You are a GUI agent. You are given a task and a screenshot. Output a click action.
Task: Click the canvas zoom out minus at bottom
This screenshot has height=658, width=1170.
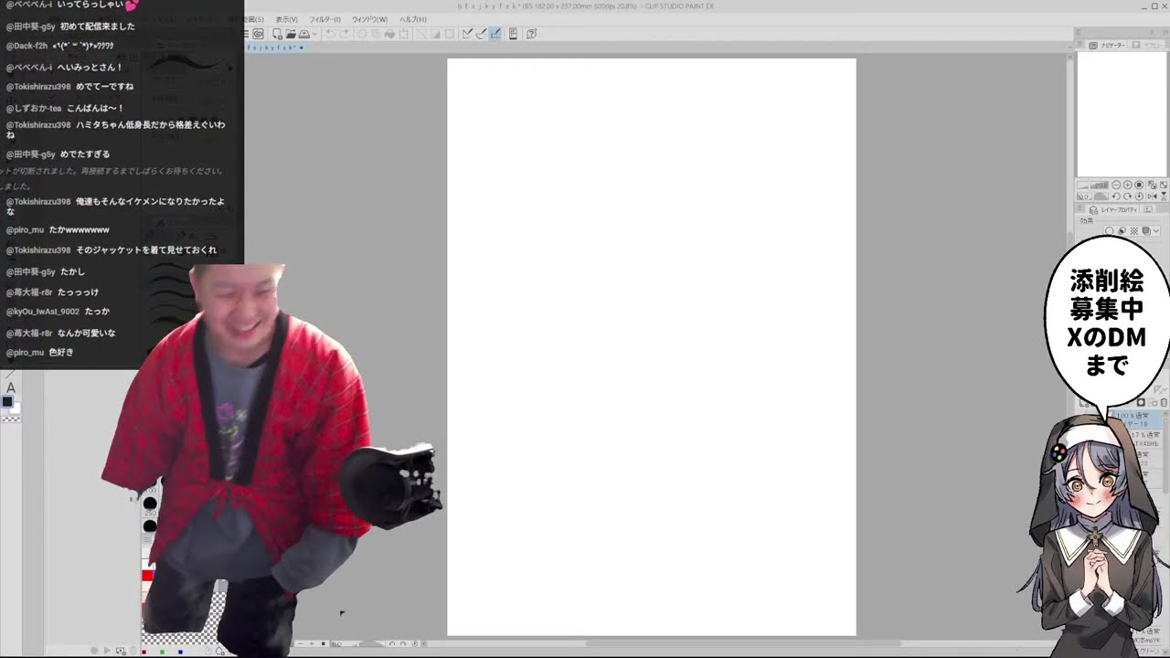301,643
